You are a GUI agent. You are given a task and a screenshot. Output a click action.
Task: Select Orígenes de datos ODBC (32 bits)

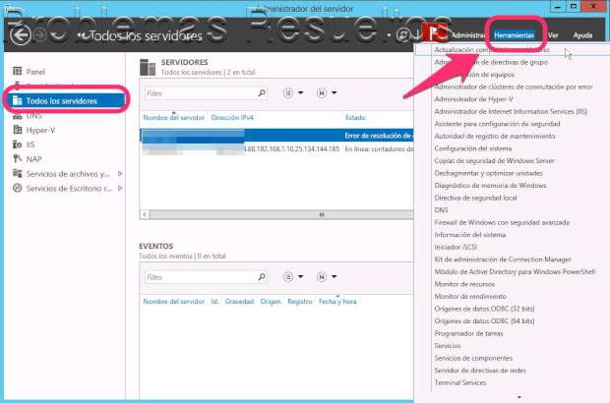pos(484,309)
